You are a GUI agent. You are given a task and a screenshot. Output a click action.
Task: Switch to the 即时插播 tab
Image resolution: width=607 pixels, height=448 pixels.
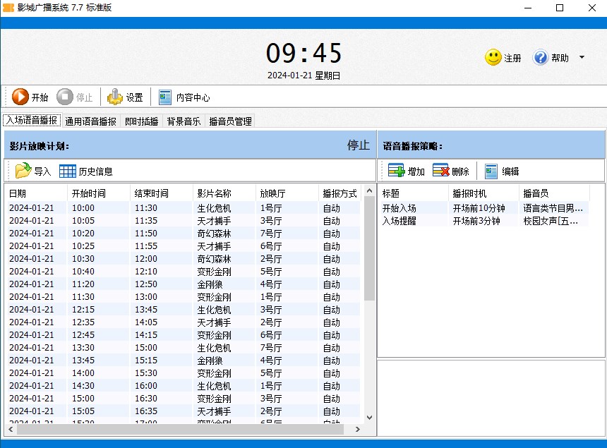coord(141,121)
